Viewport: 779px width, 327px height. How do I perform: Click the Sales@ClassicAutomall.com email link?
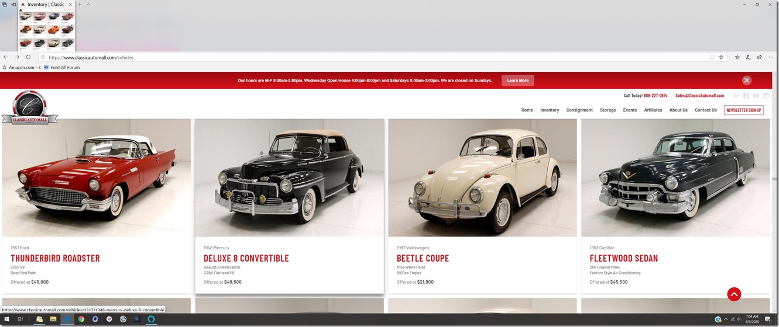tap(699, 96)
